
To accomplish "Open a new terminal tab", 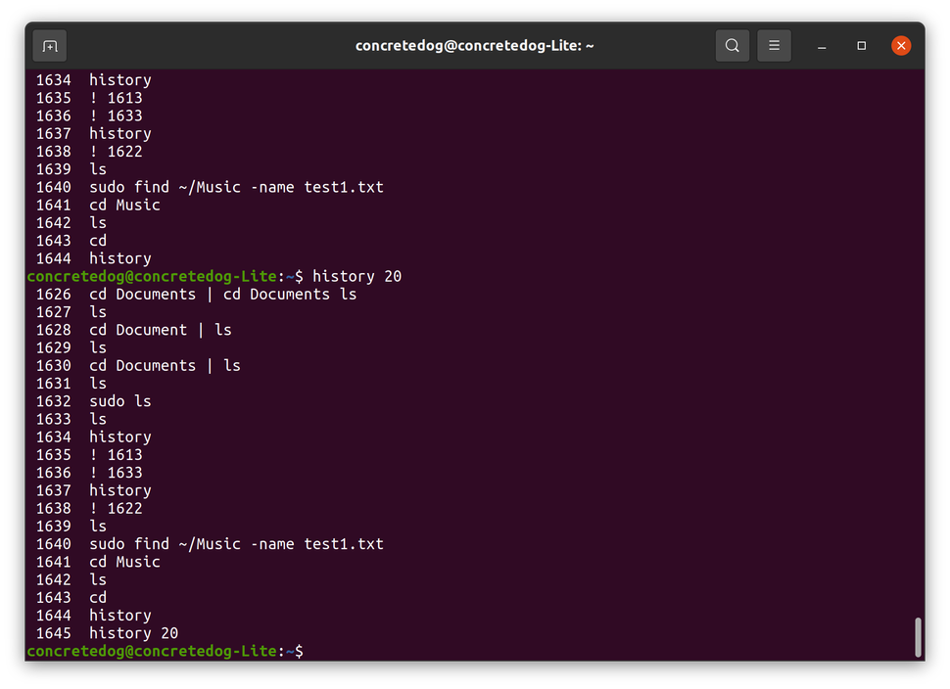I will click(x=49, y=45).
